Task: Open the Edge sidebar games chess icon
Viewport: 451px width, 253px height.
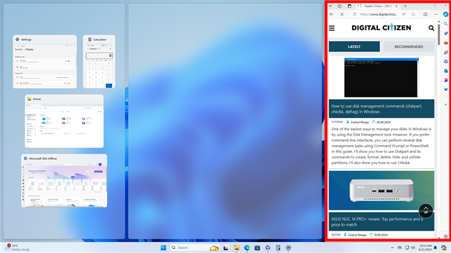Action: (x=445, y=52)
